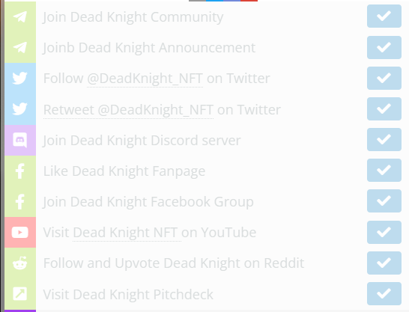The height and width of the screenshot is (312, 409).
Task: Toggle checkmark for Visit Dead Knight Pitchdeck
Action: pos(384,294)
